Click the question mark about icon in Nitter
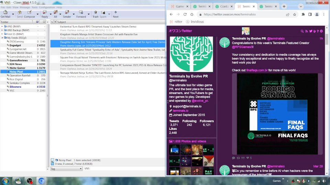Image resolution: width=330 pixels, height=185 pixels. [318, 31]
